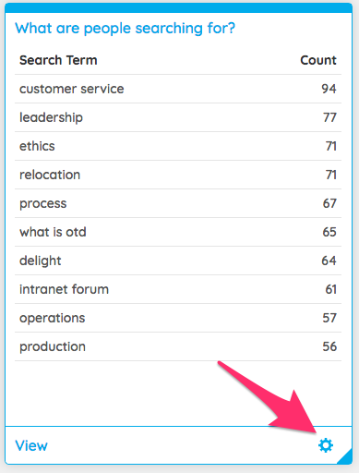Select the 'intranet forum' search term
Viewport: 359px width, 473px height.
[x=64, y=289]
